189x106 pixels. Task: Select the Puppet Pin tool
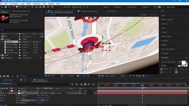(x=52, y=7)
